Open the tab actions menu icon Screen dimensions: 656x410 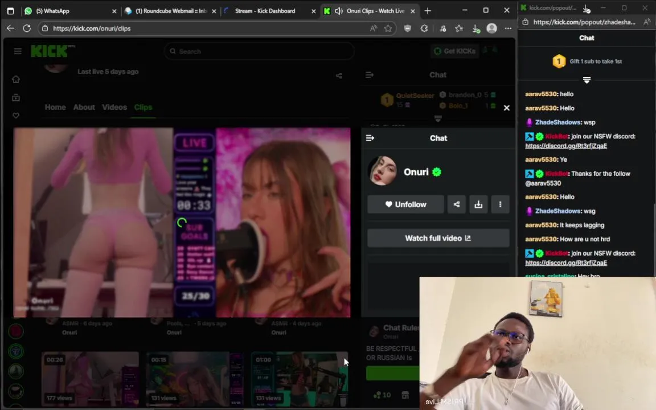click(10, 11)
